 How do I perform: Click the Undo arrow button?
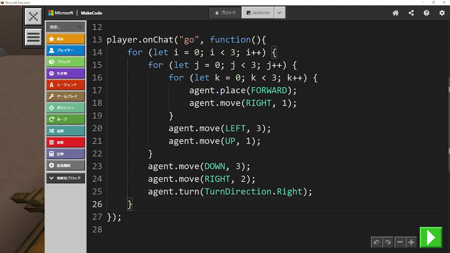click(x=377, y=242)
